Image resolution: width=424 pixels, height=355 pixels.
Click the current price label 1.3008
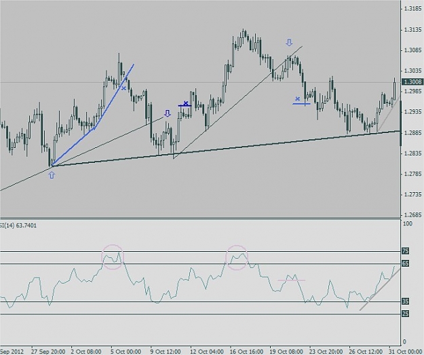412,81
